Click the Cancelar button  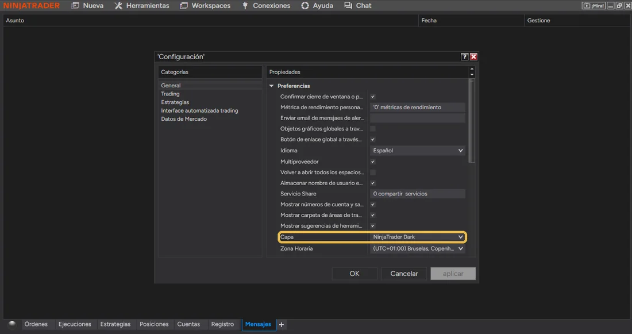pyautogui.click(x=404, y=274)
